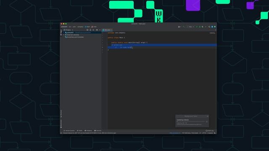
Task: Click the Expand All icon in Project panel
Action: click(x=90, y=30)
